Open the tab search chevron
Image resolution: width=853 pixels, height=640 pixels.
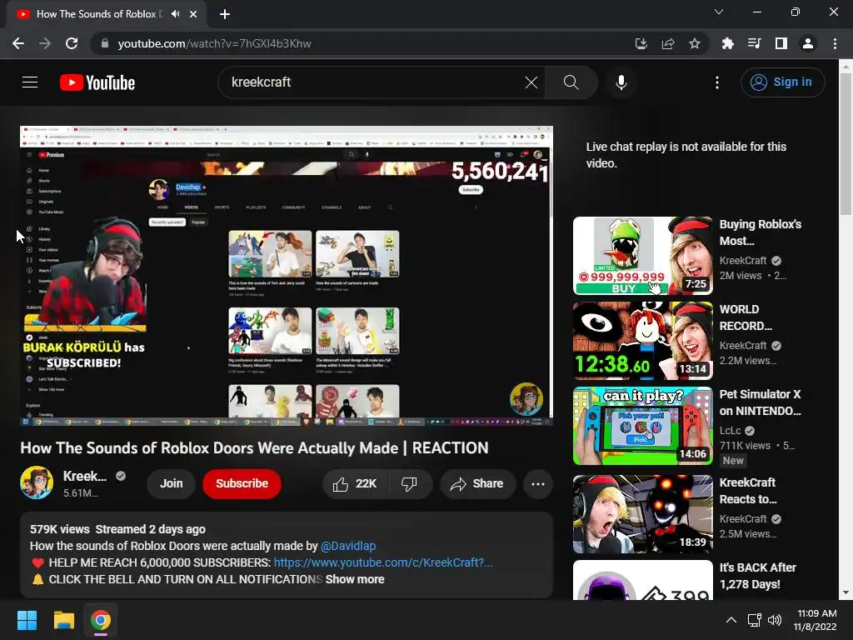[719, 12]
